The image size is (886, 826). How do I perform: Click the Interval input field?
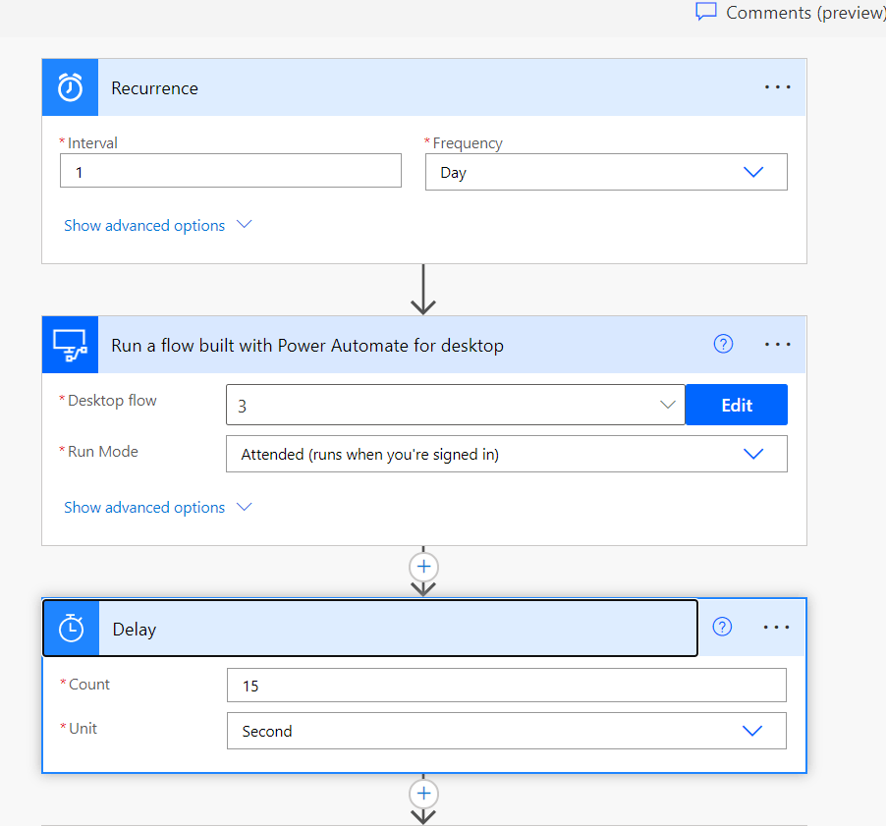[231, 171]
